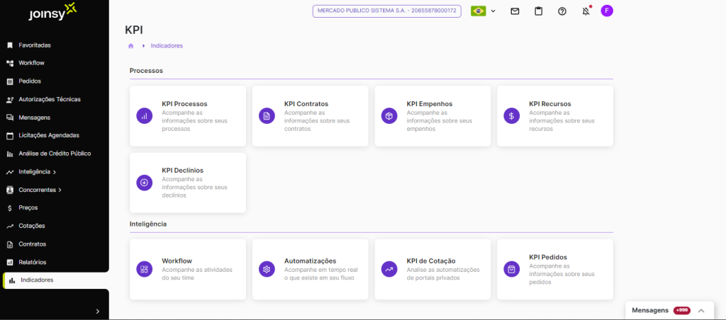Click the help question mark icon
The height and width of the screenshot is (320, 726).
click(562, 11)
